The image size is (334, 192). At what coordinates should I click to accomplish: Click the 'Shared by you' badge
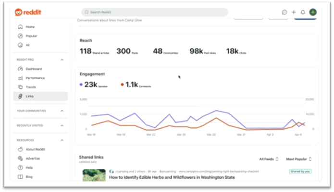tap(300, 171)
